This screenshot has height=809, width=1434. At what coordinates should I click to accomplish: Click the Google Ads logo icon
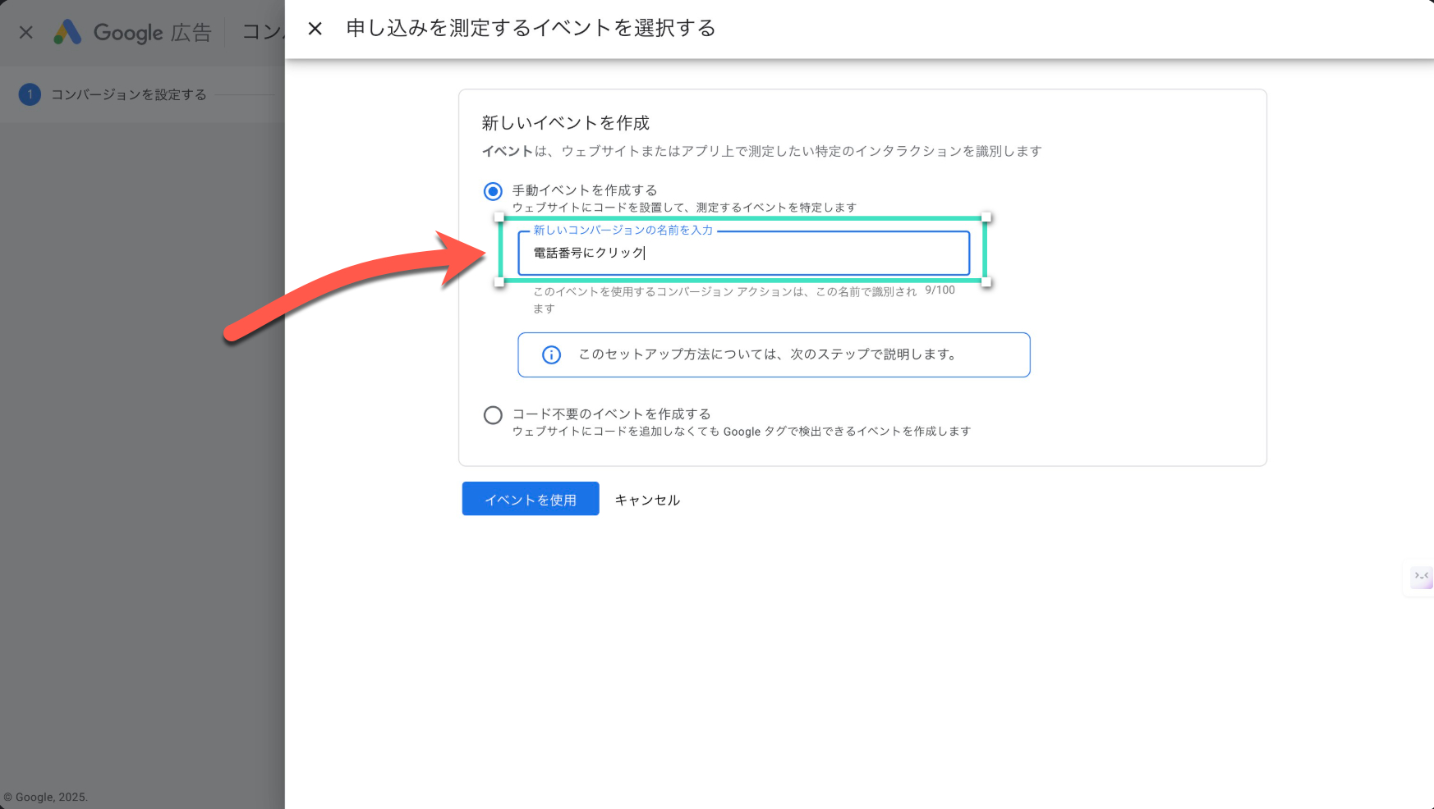67,33
